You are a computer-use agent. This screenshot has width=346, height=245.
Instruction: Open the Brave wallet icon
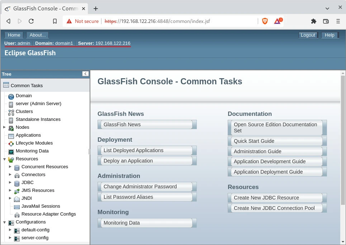pyautogui.click(x=326, y=21)
